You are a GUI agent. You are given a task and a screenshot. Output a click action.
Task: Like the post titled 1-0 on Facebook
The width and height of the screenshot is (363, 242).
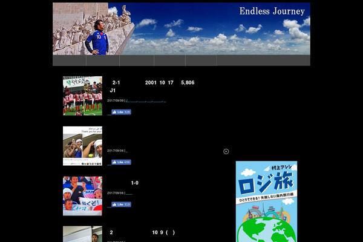(x=121, y=204)
